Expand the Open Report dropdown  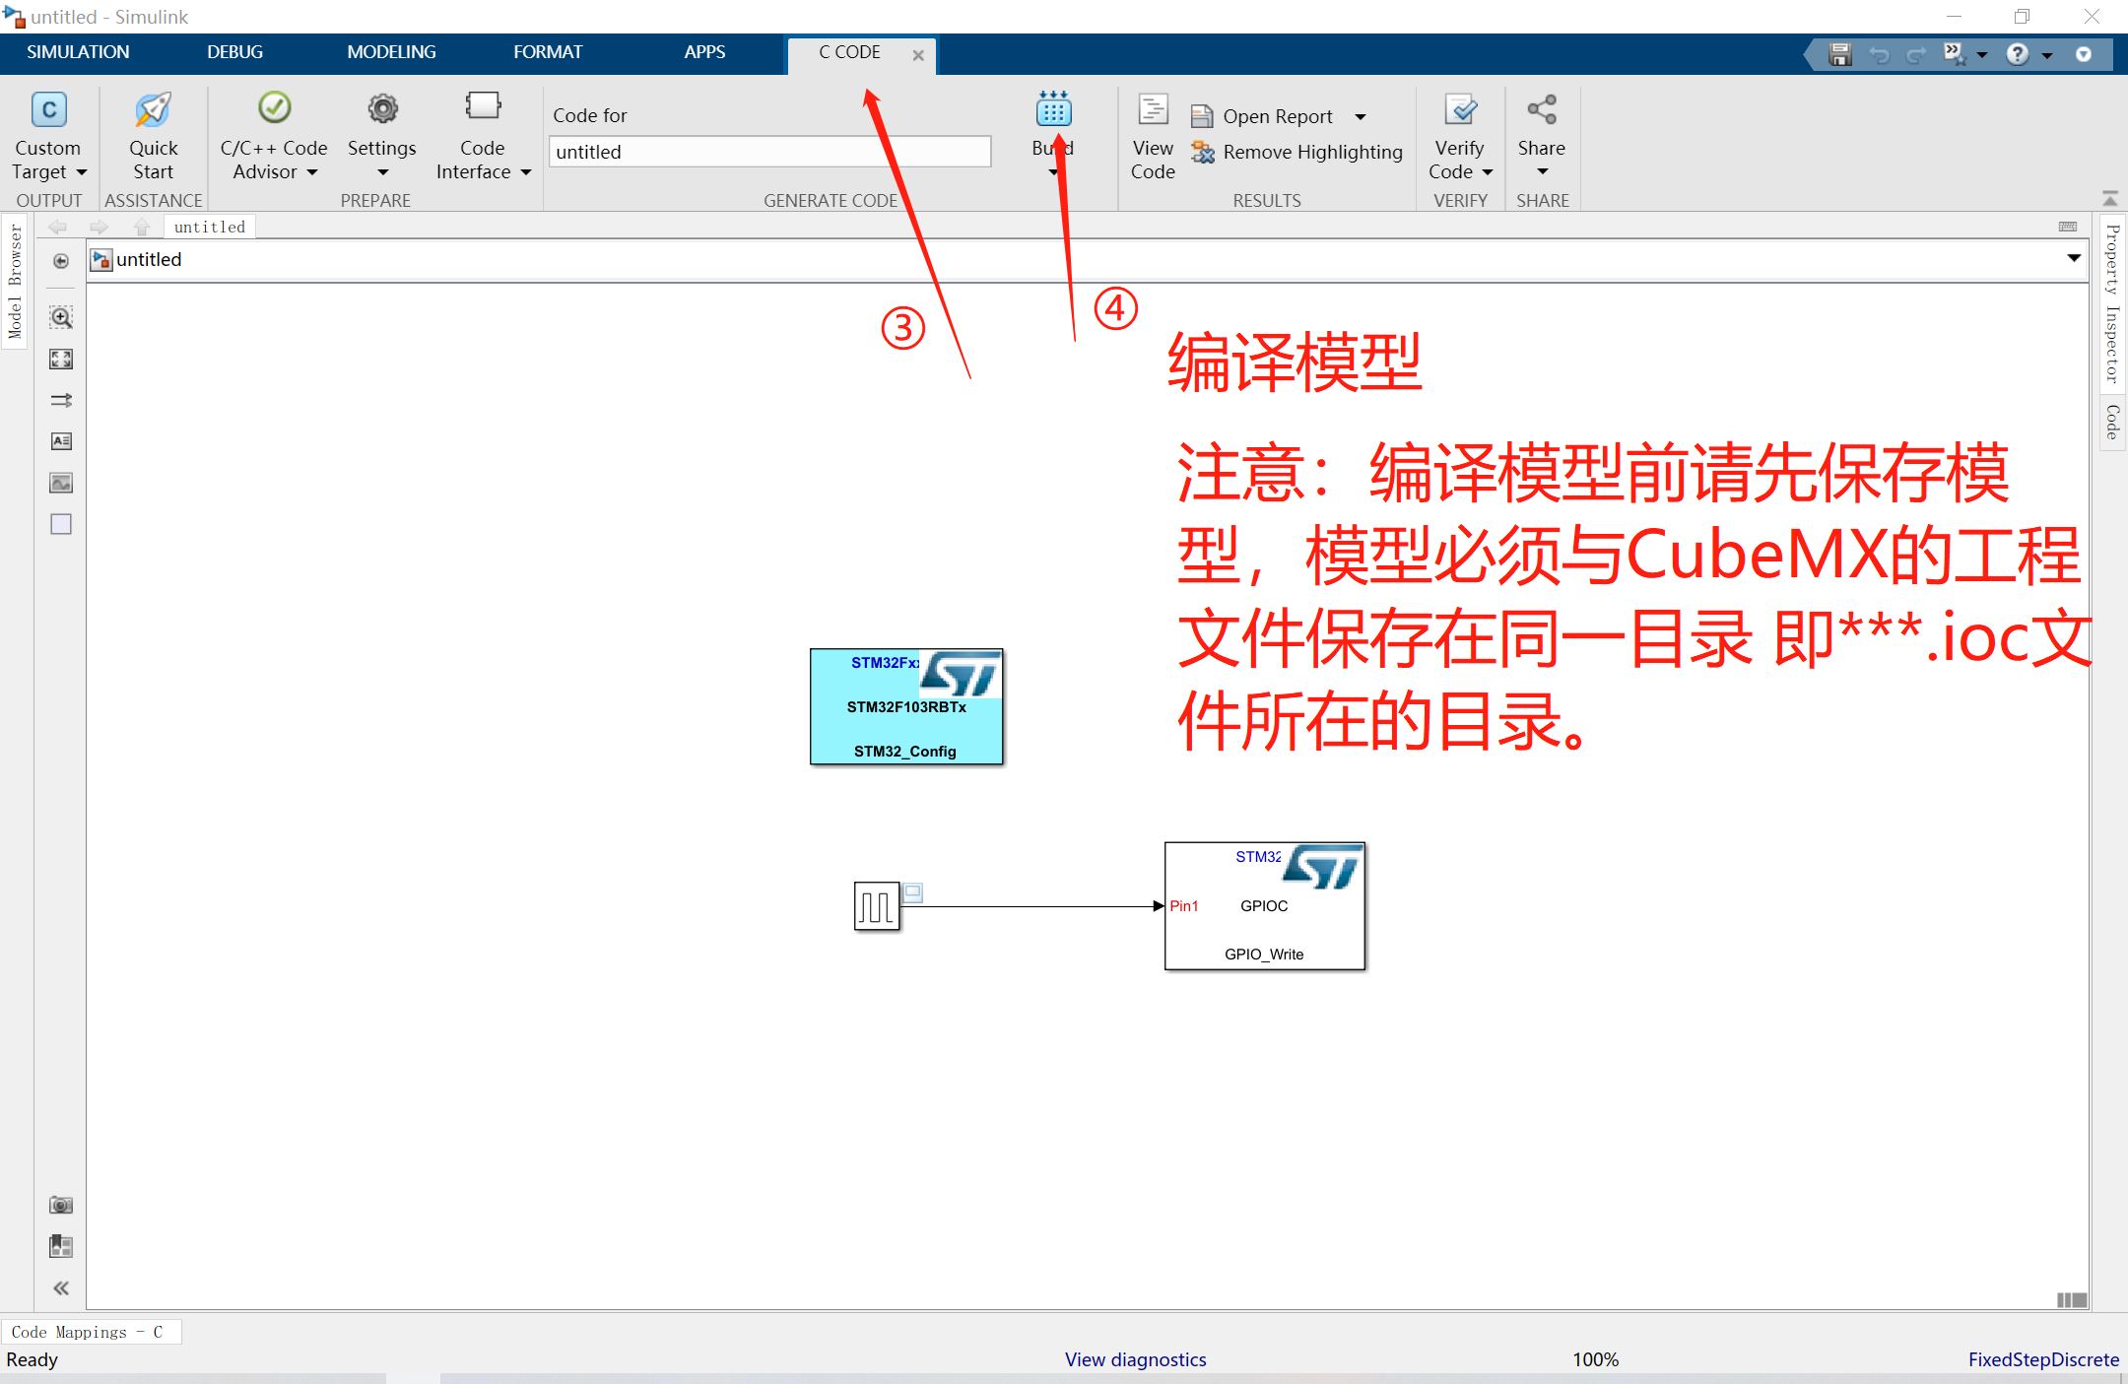[x=1361, y=111]
